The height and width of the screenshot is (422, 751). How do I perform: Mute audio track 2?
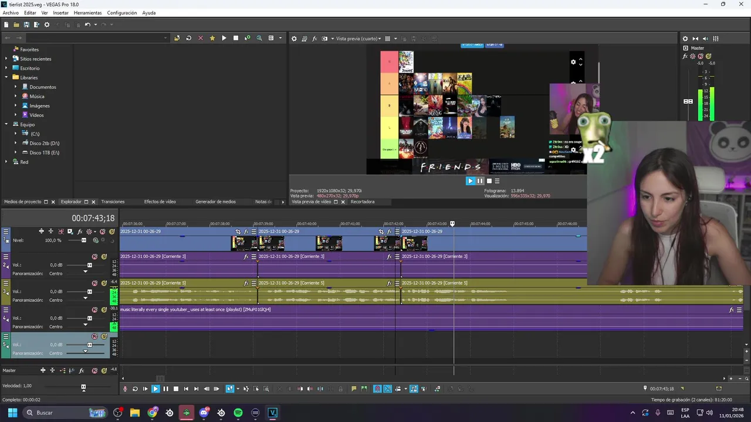(x=94, y=257)
